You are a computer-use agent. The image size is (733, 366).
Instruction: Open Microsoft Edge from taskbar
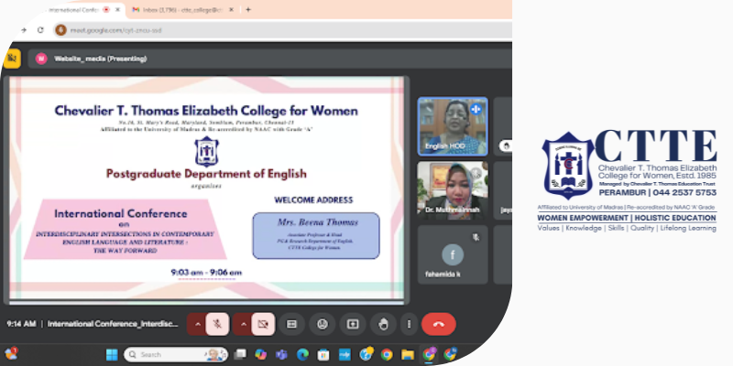[302, 354]
